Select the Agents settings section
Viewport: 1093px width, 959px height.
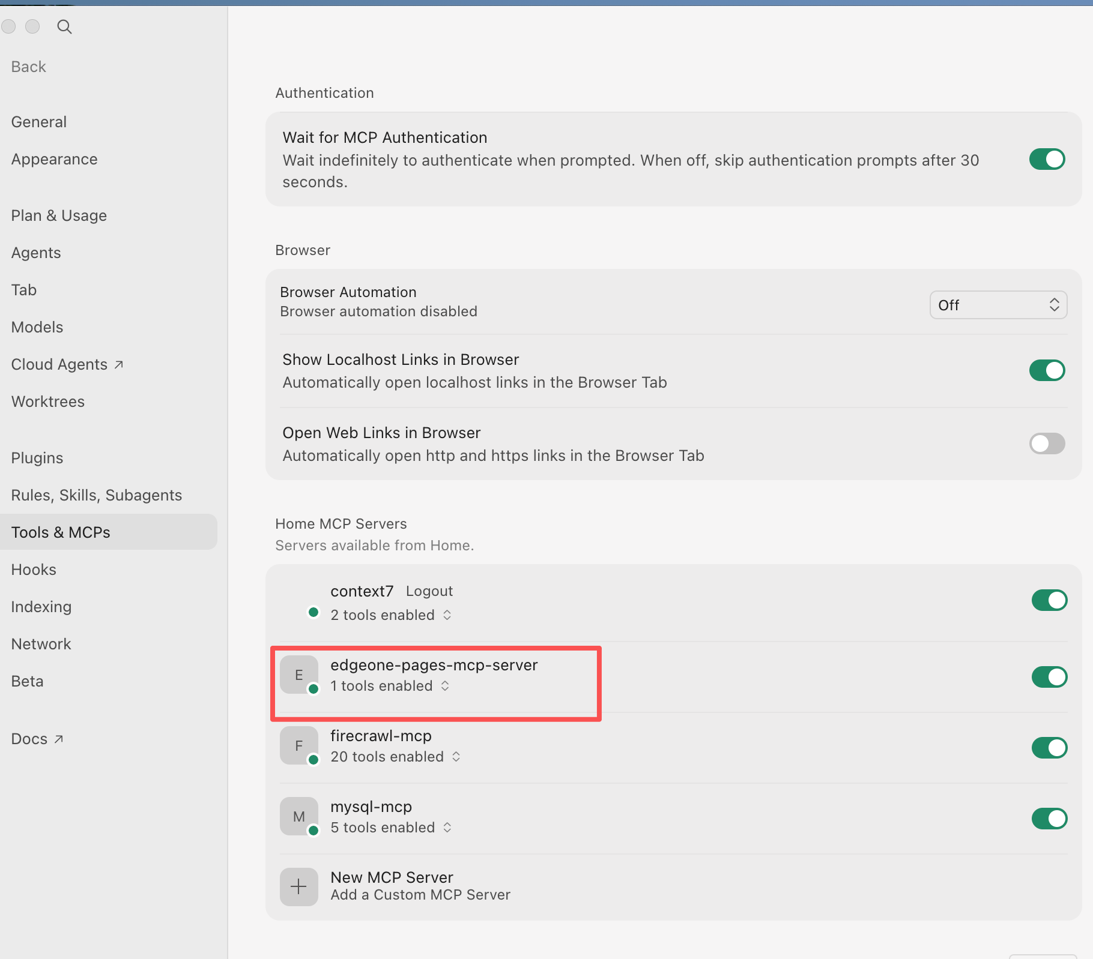[36, 253]
